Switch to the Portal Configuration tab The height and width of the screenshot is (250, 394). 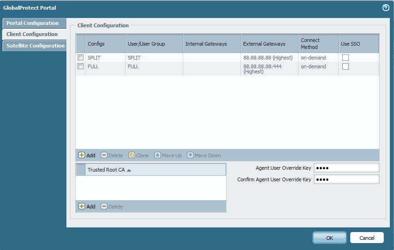[33, 23]
